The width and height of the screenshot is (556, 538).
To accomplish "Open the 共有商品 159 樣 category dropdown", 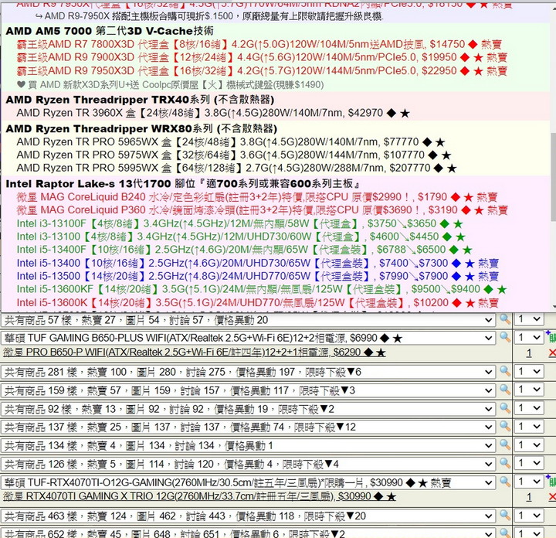I will coord(248,390).
